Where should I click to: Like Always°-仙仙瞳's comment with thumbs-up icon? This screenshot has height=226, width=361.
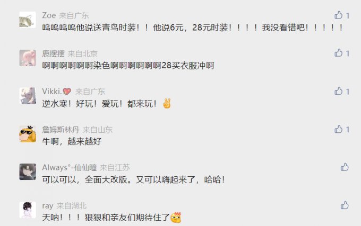click(345, 167)
